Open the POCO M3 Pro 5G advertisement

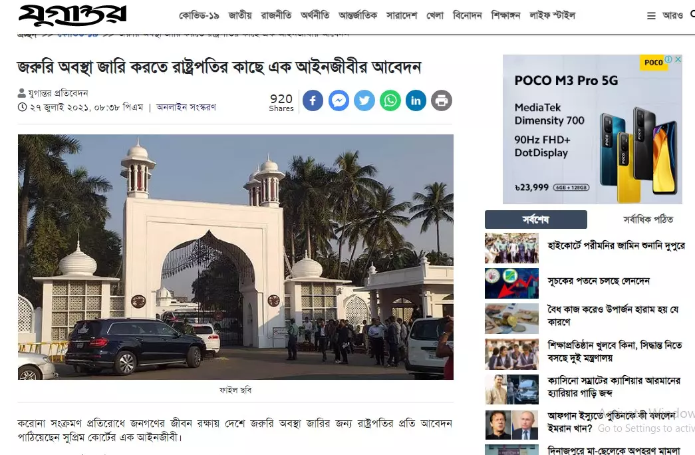click(x=592, y=129)
